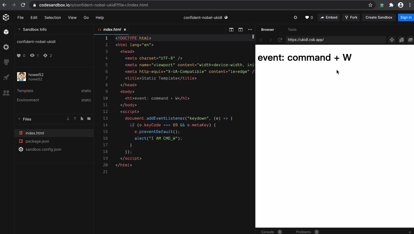Open the editor more options menu

tap(250, 30)
